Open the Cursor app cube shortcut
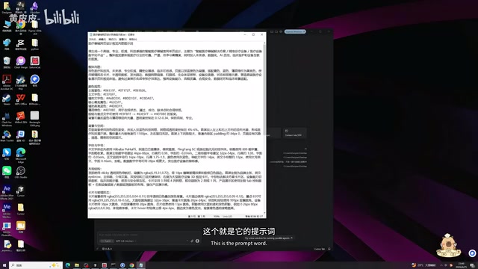Image resolution: width=478 pixels, height=269 pixels. click(x=21, y=191)
